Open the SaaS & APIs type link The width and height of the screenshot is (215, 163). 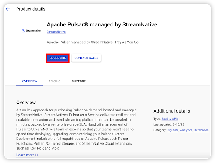[x=170, y=119]
